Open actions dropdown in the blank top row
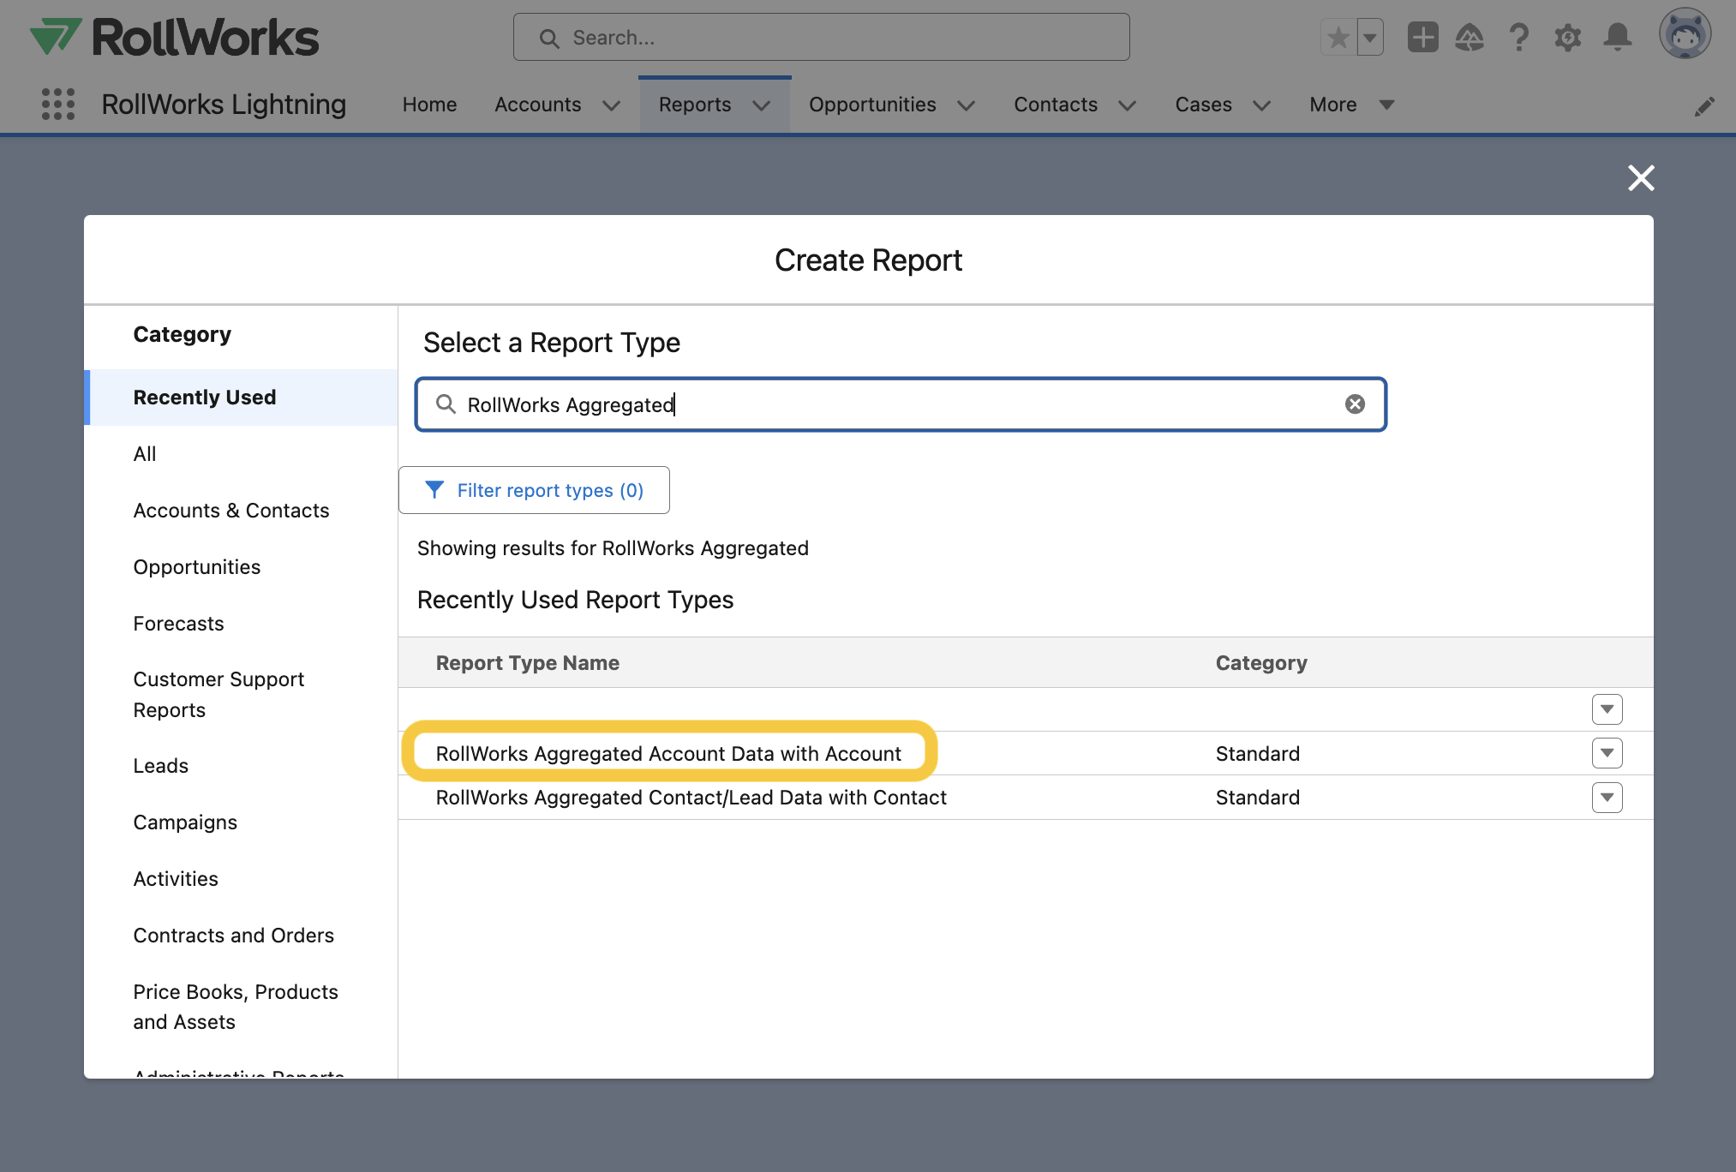The image size is (1736, 1172). (1607, 709)
